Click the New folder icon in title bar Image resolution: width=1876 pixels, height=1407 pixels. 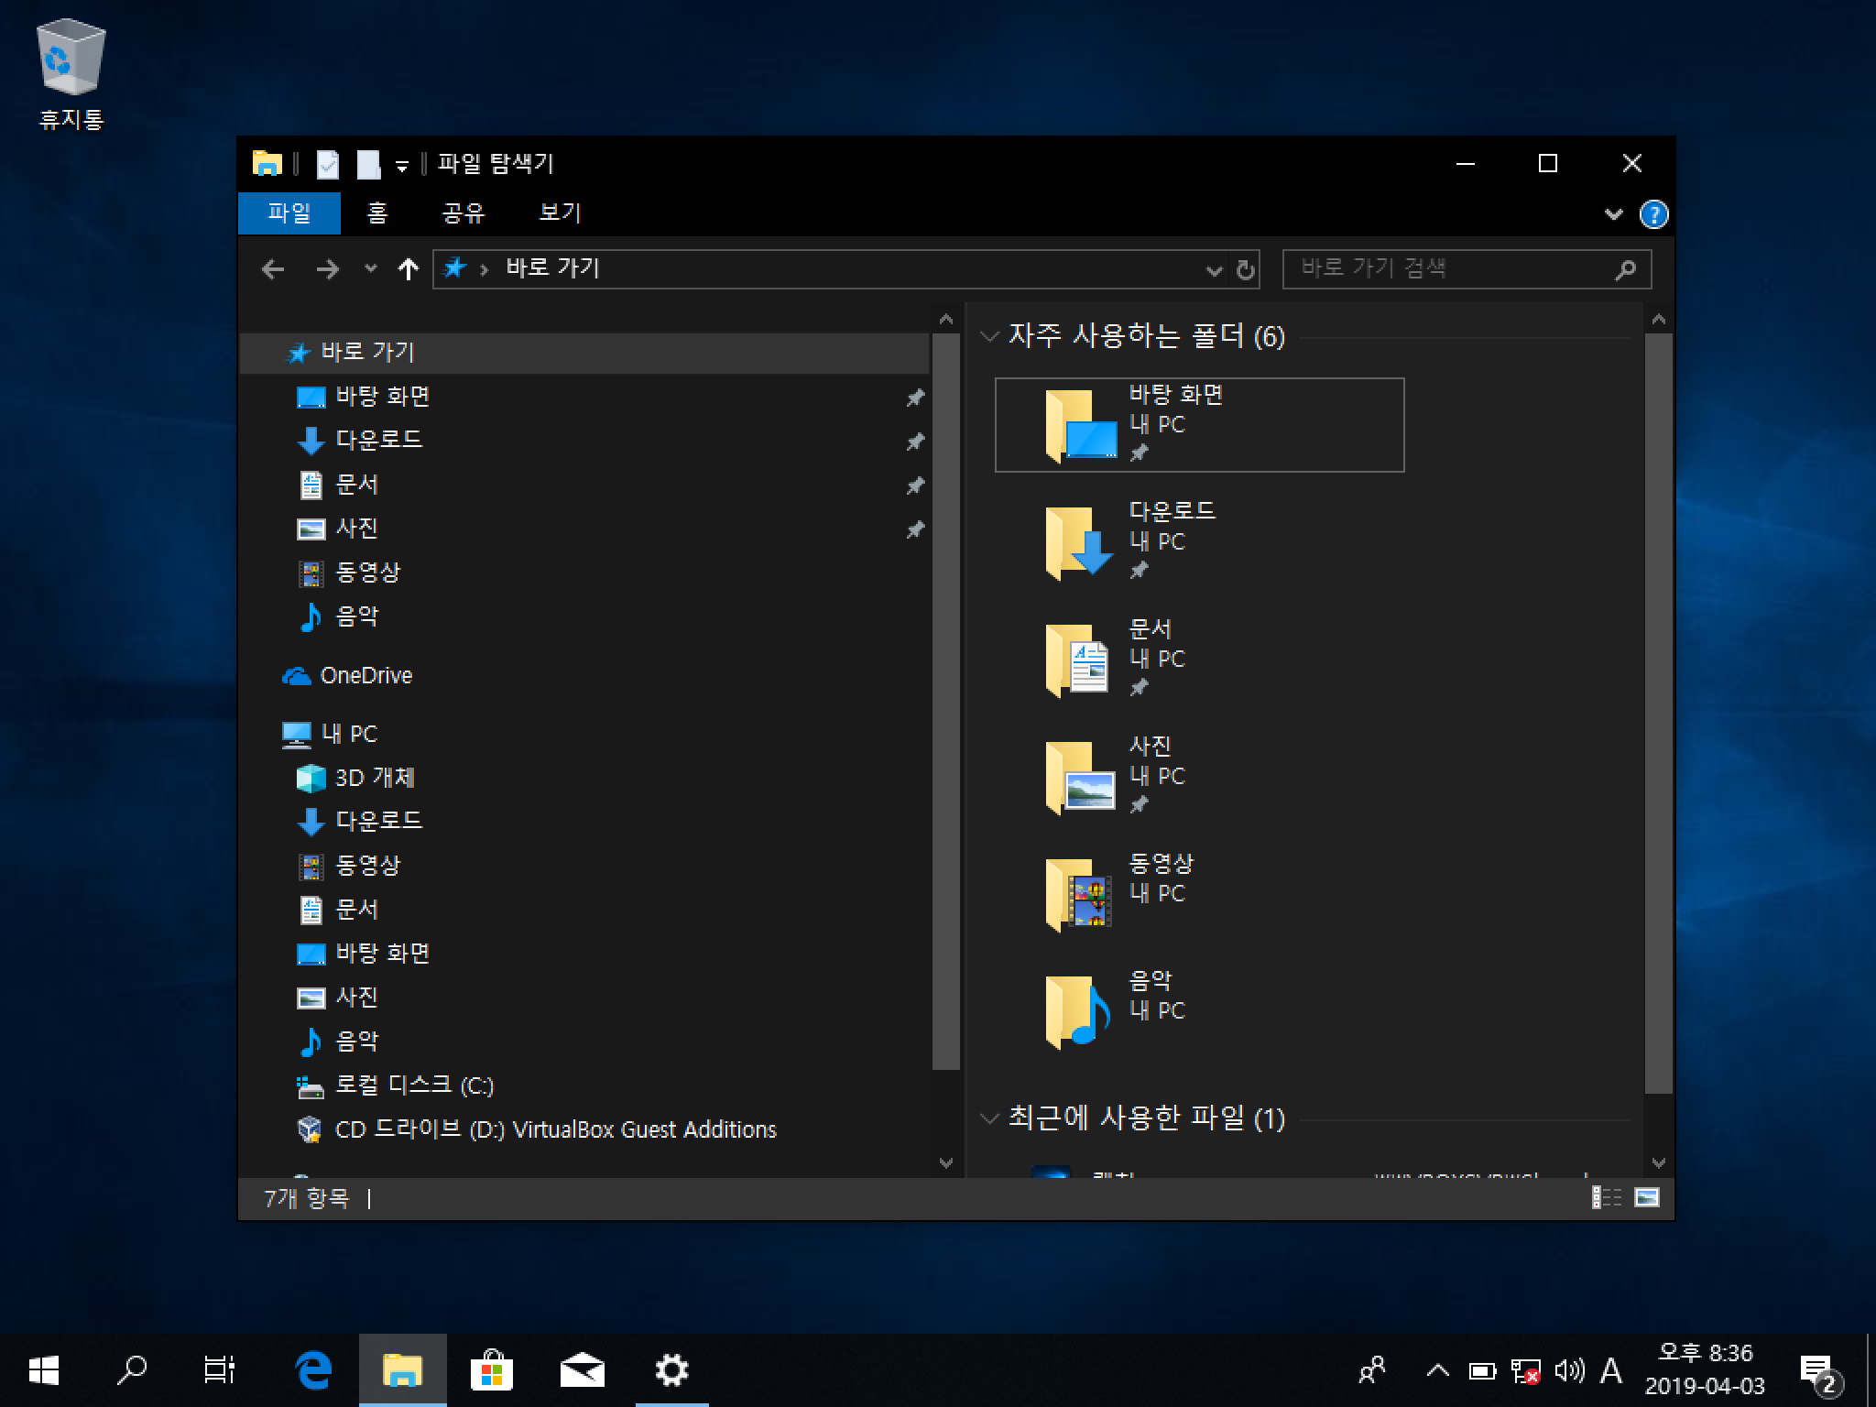[x=368, y=164]
